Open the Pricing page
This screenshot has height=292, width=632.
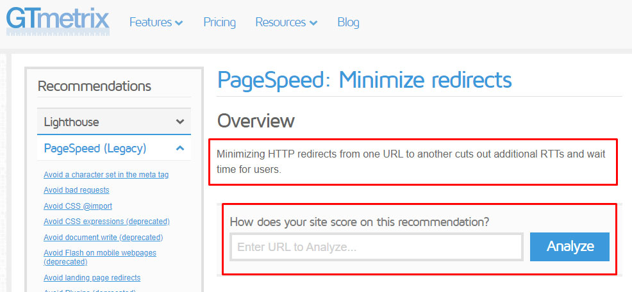(219, 22)
